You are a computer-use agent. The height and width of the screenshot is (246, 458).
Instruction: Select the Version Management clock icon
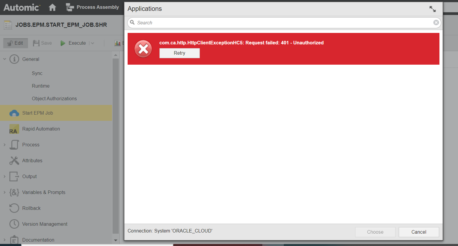pyautogui.click(x=14, y=224)
